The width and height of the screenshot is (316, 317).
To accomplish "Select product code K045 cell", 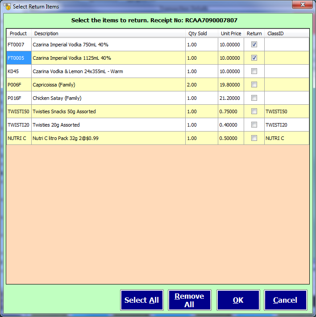I will click(x=19, y=71).
